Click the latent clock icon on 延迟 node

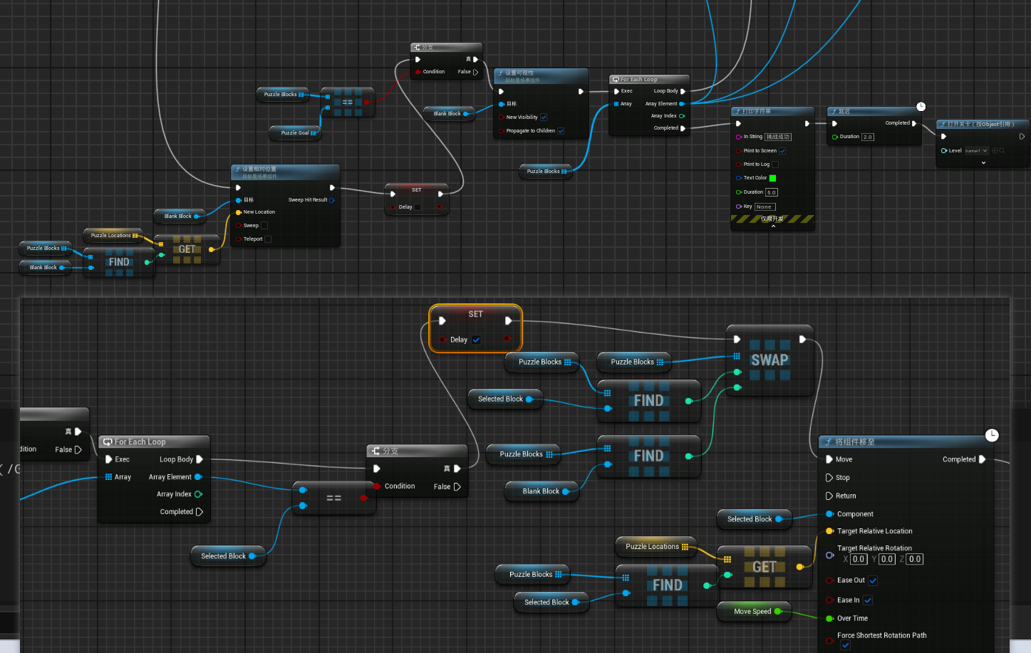(921, 107)
